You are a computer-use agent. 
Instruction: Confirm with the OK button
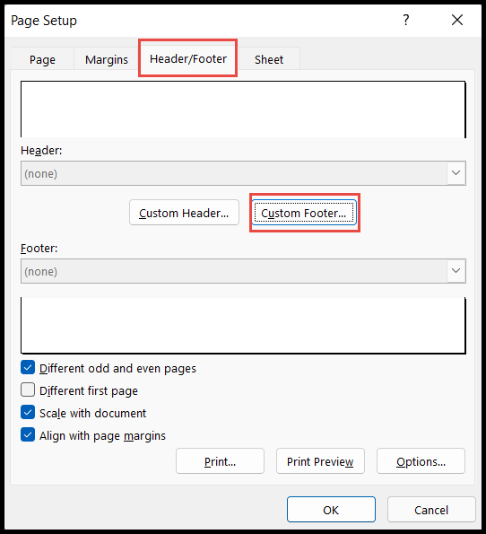[331, 510]
